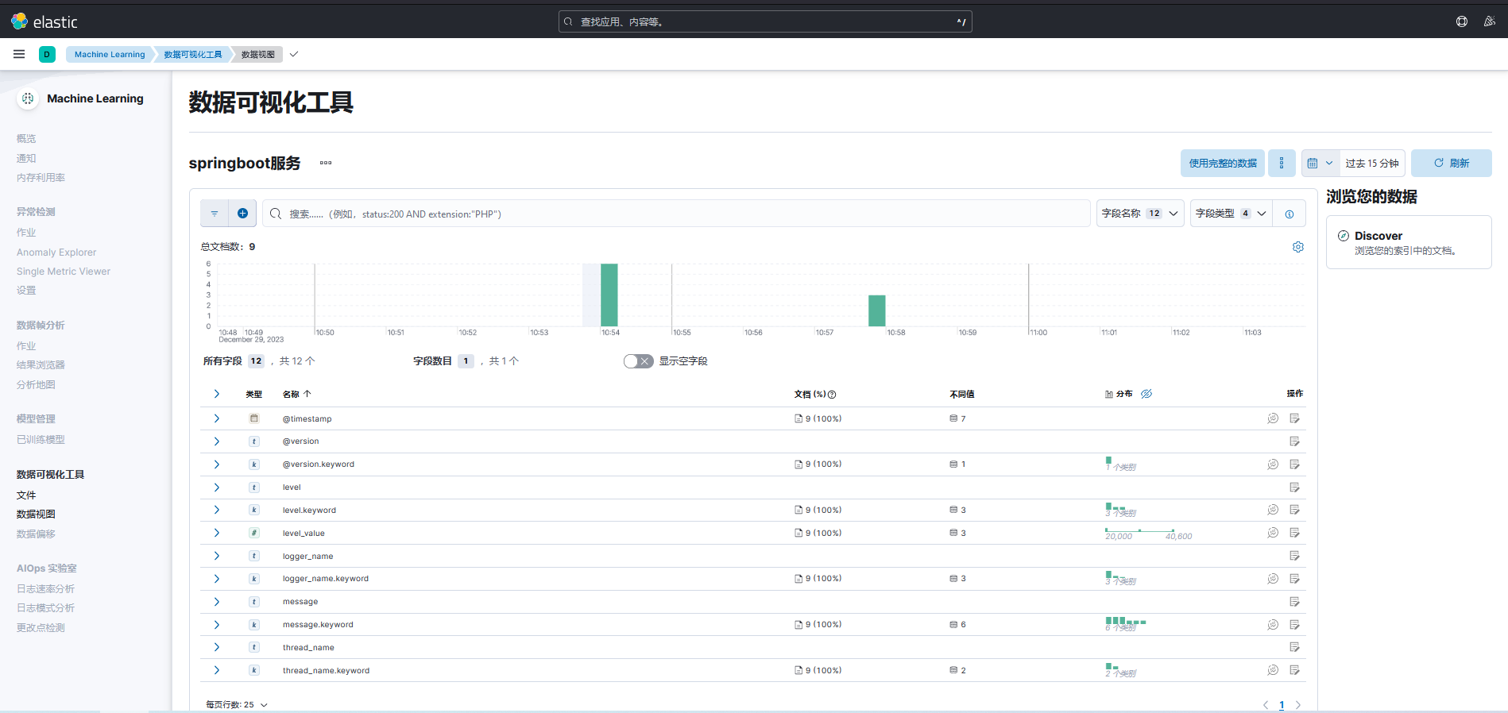Explore @timestamp in Lens
This screenshot has height=713, width=1508.
pos(1273,418)
